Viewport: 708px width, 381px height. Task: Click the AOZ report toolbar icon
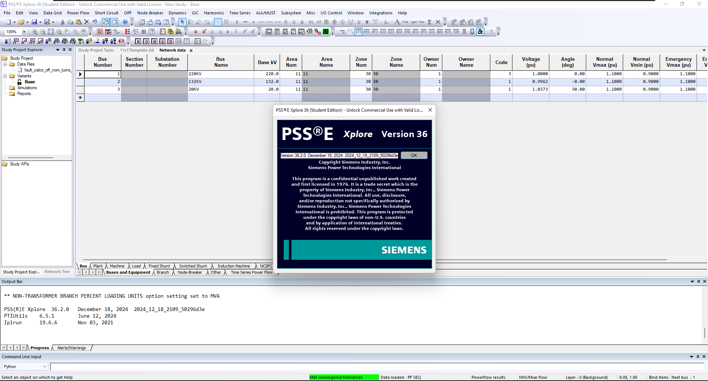301,32
